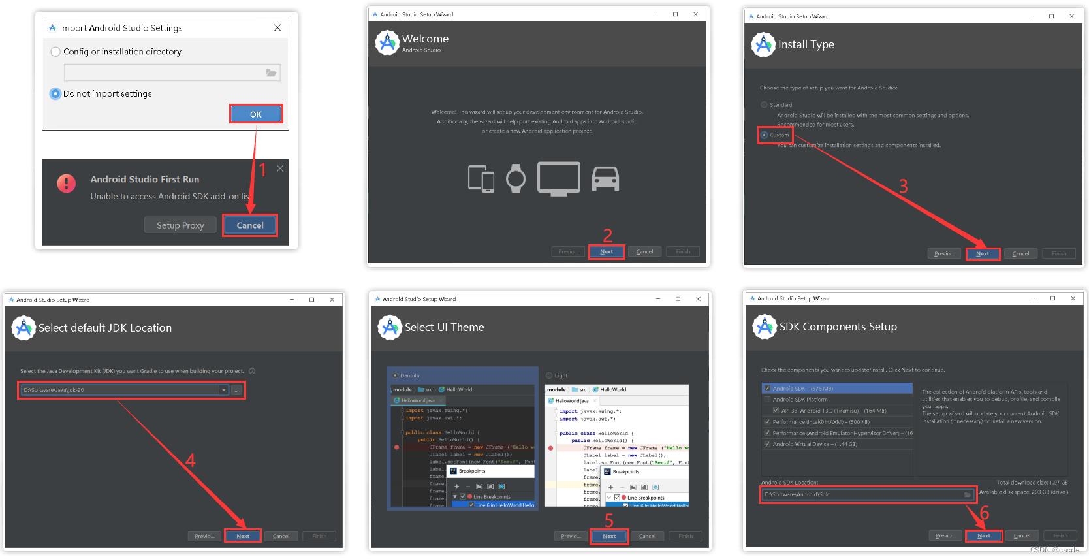
Task: Enable the Android SDK Platform checkbox
Action: [767, 399]
